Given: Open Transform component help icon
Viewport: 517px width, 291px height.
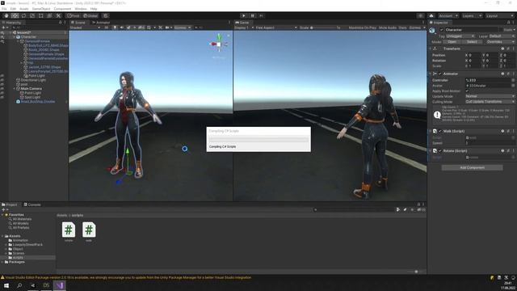Looking at the screenshot, I should pos(502,48).
